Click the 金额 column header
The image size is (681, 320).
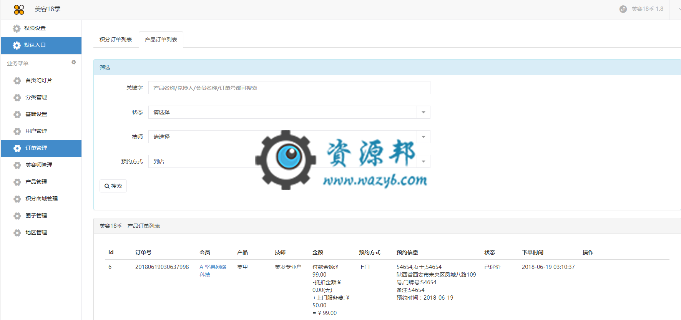click(x=318, y=252)
